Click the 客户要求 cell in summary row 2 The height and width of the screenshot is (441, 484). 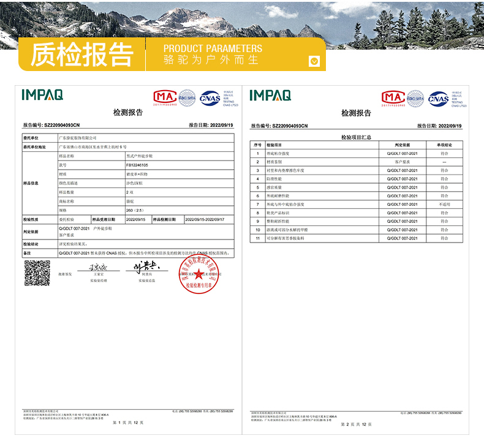[403, 162]
